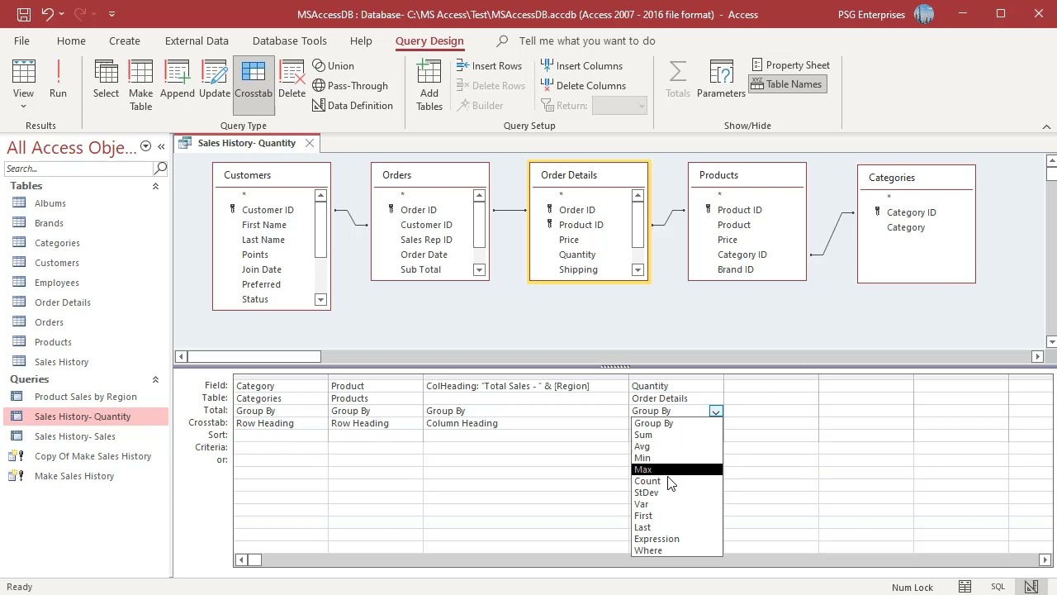Choose the Delete query icon

(292, 79)
